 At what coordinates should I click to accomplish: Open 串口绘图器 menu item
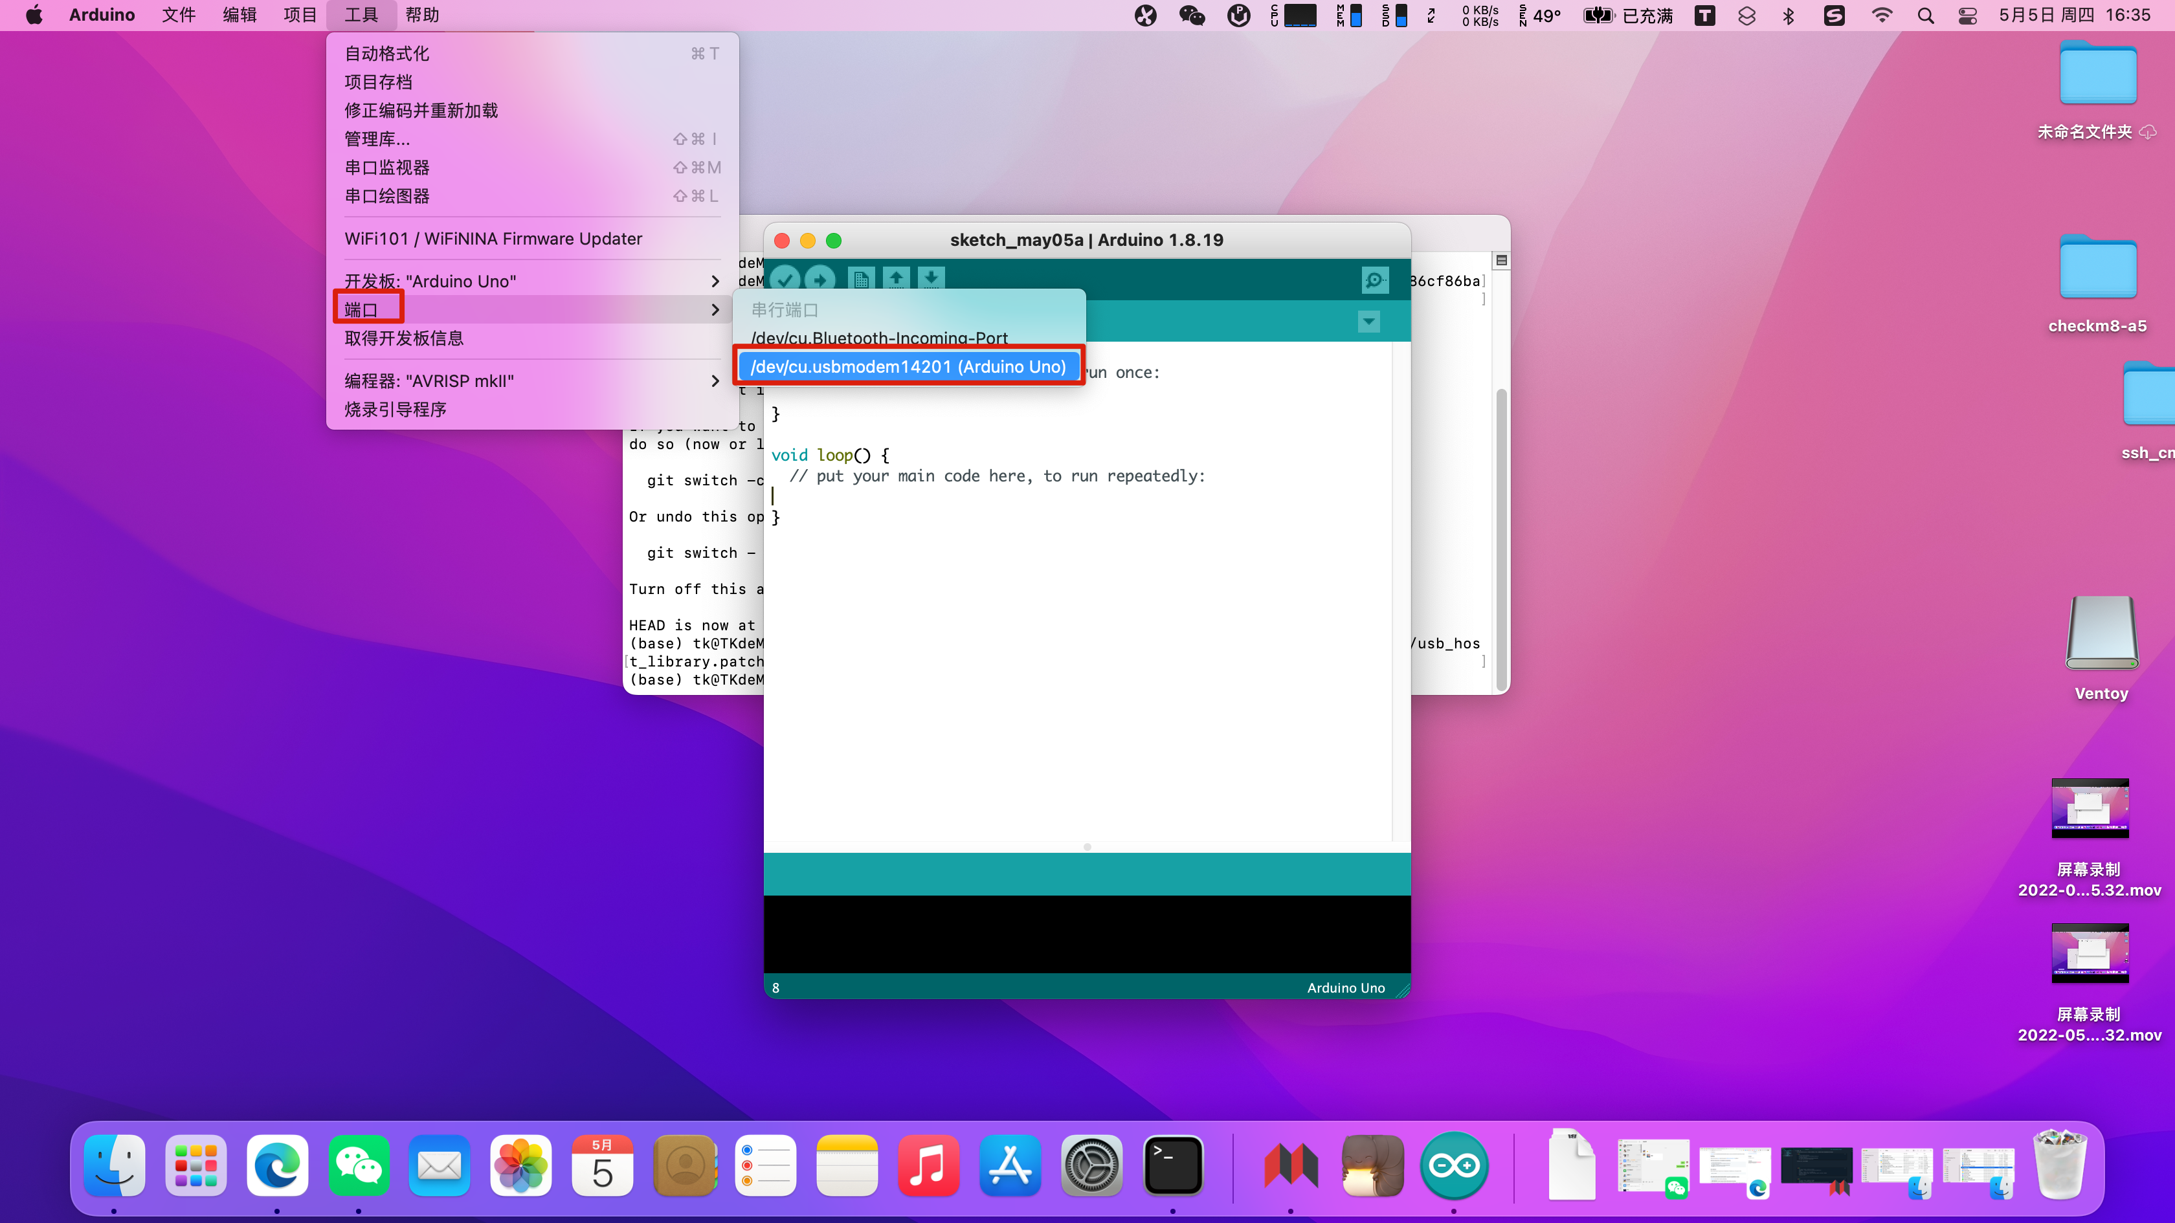tap(532, 197)
